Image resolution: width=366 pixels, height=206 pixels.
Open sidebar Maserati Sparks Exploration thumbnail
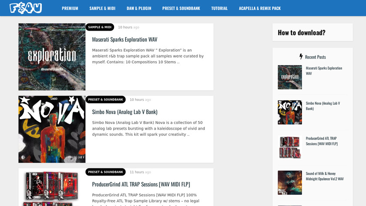[x=290, y=77]
